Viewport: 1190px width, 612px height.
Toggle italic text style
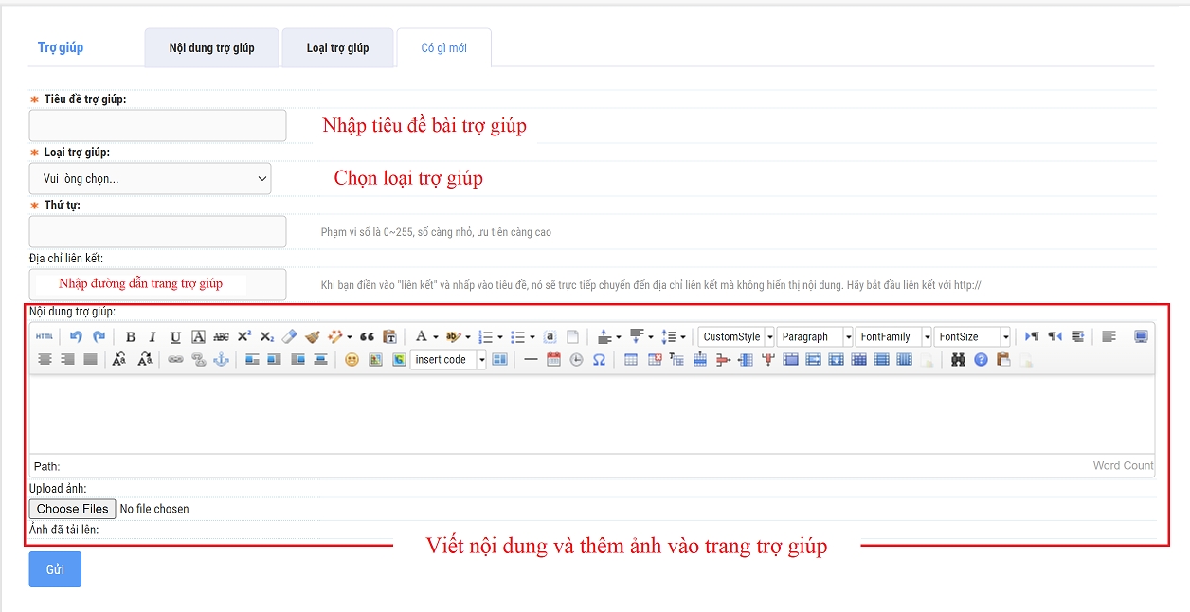153,336
